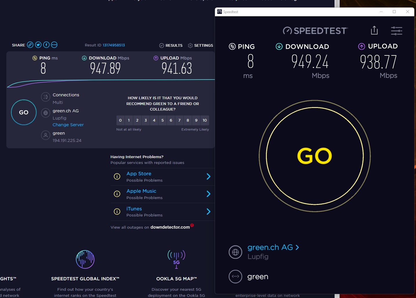
Task: Start the web Speedtest with small GO button
Action: (x=24, y=112)
